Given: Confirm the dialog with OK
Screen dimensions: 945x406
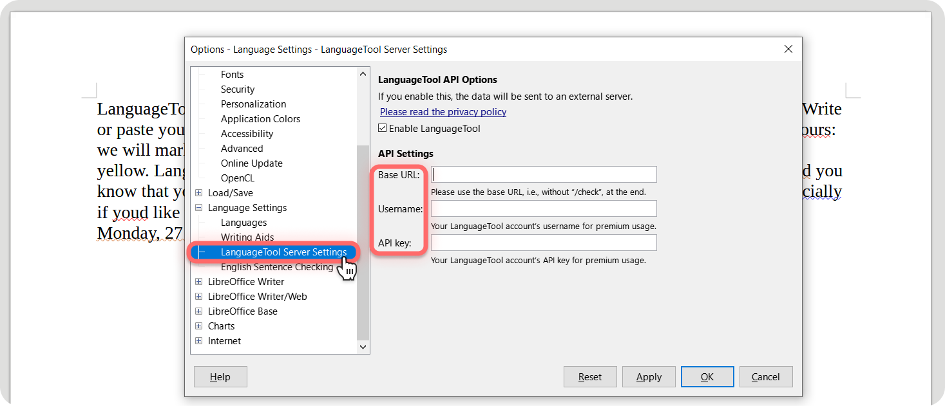Looking at the screenshot, I should pos(707,377).
